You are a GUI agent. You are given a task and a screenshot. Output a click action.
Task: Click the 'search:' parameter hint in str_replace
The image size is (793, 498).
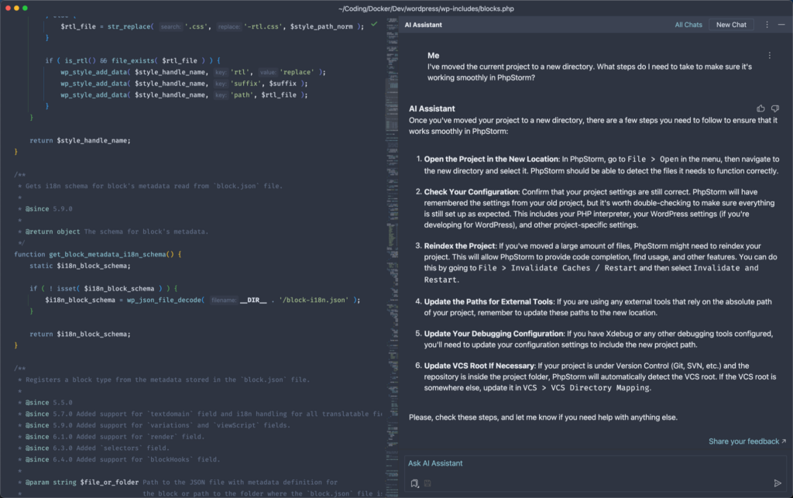170,26
